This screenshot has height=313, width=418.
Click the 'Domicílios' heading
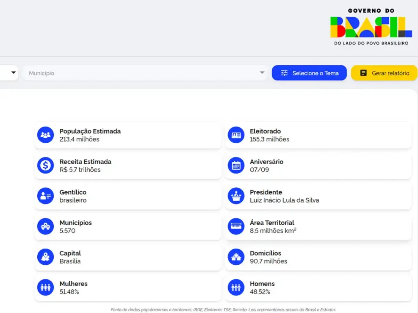point(265,253)
